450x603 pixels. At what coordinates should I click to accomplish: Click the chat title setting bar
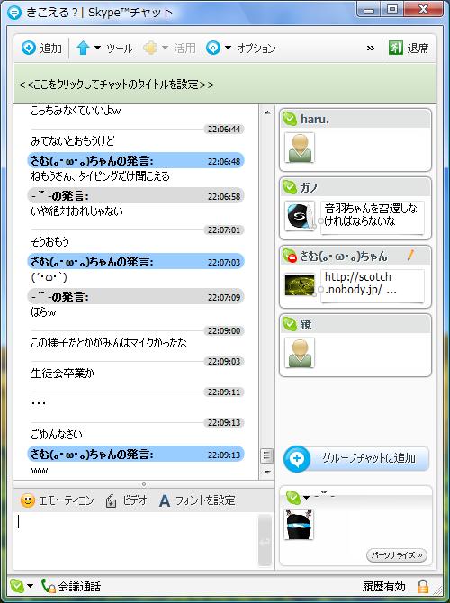coord(225,85)
